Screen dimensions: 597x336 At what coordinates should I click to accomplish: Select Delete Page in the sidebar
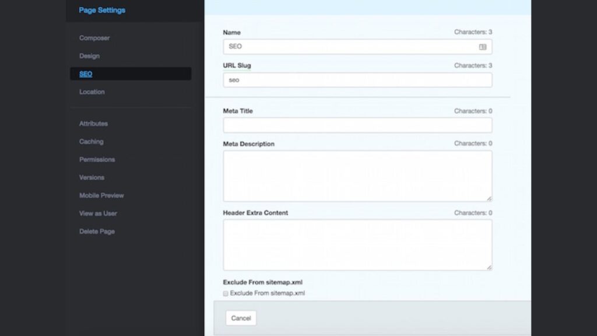pos(97,231)
